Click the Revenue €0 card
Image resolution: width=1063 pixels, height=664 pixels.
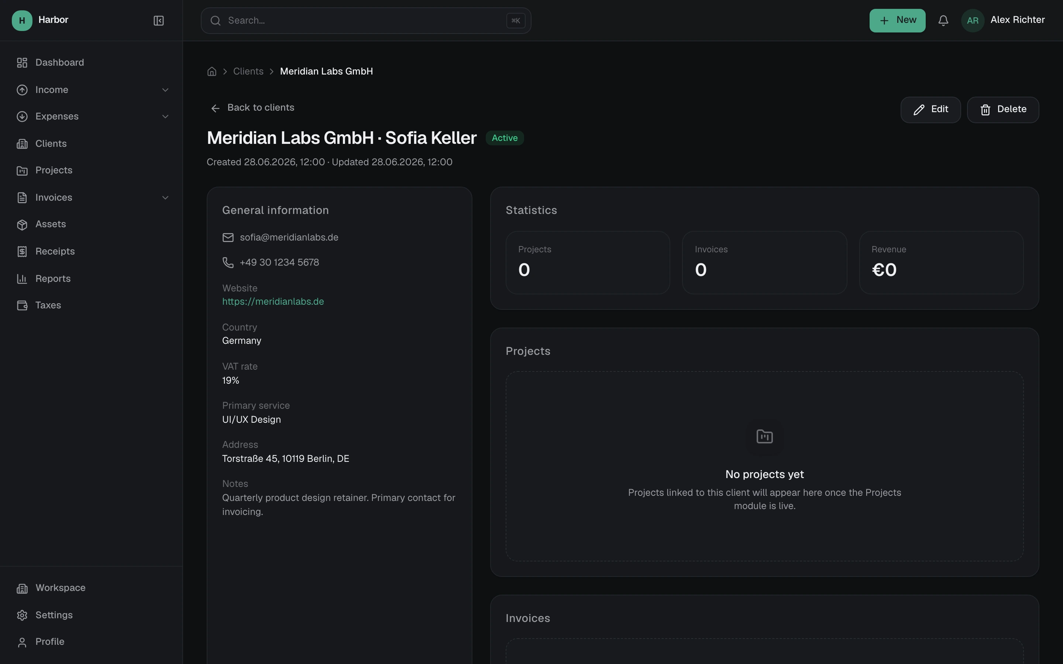[x=941, y=263]
